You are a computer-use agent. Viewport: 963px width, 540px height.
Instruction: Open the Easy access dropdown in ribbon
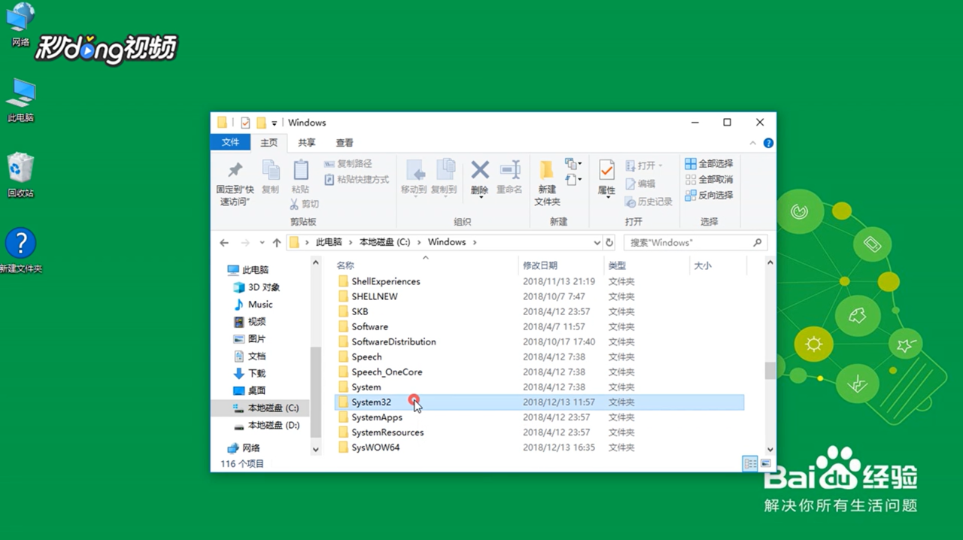[573, 179]
